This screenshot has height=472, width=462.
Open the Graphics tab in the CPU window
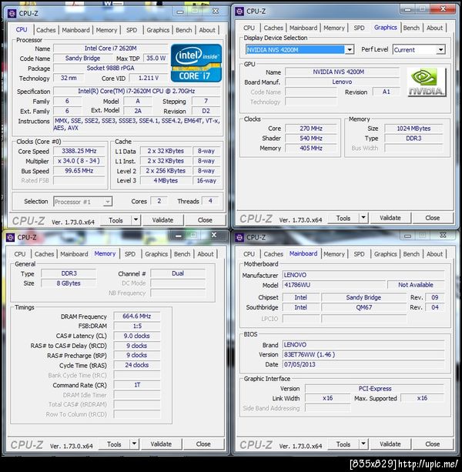pos(158,30)
